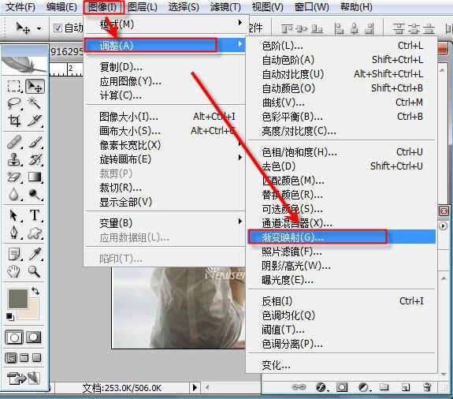Click the document size status text field
453x399 pixels.
pyautogui.click(x=122, y=388)
